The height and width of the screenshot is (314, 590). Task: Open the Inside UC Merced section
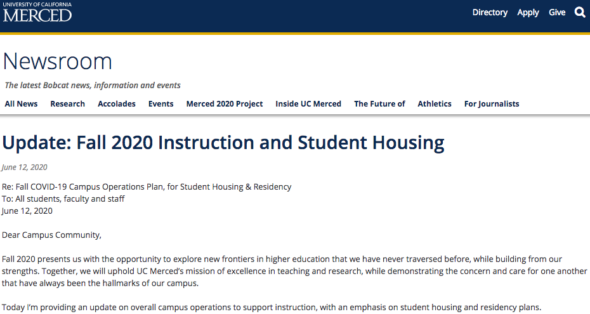click(x=308, y=104)
